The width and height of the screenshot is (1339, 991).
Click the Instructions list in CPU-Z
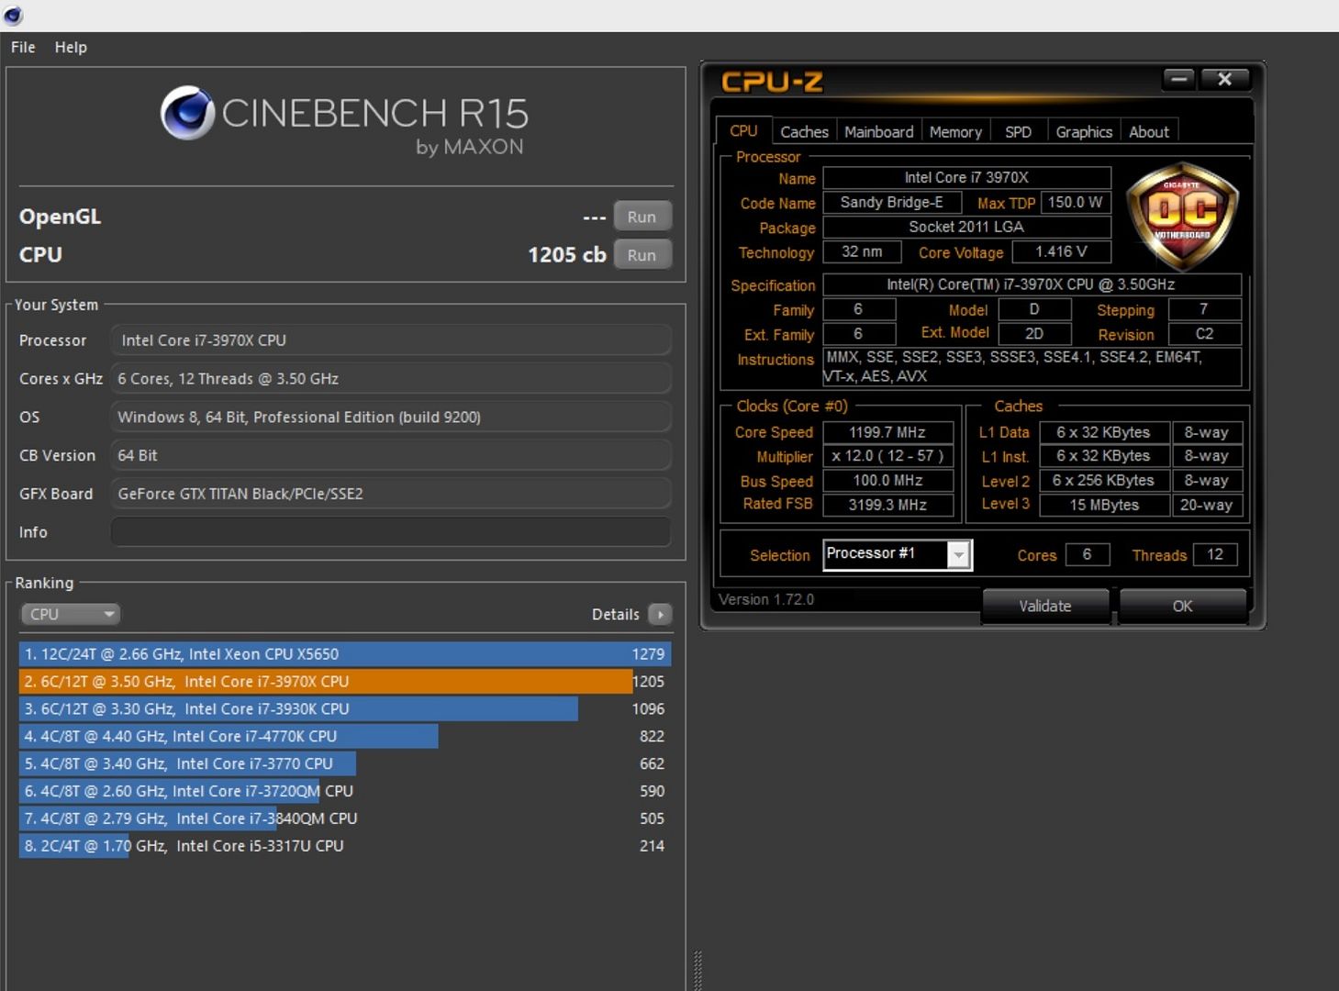pos(1032,367)
